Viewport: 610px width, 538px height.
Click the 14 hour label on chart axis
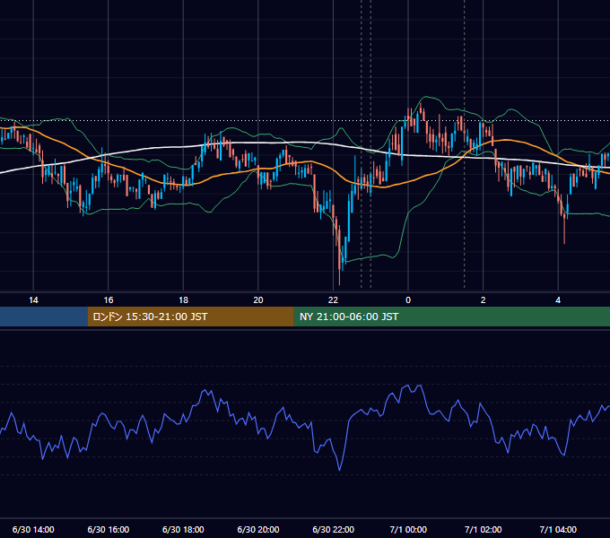click(33, 300)
